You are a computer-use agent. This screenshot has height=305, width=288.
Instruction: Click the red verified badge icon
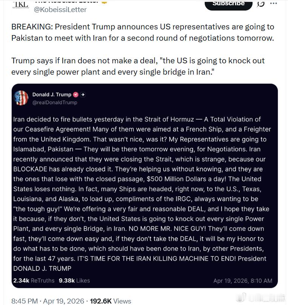75,95
